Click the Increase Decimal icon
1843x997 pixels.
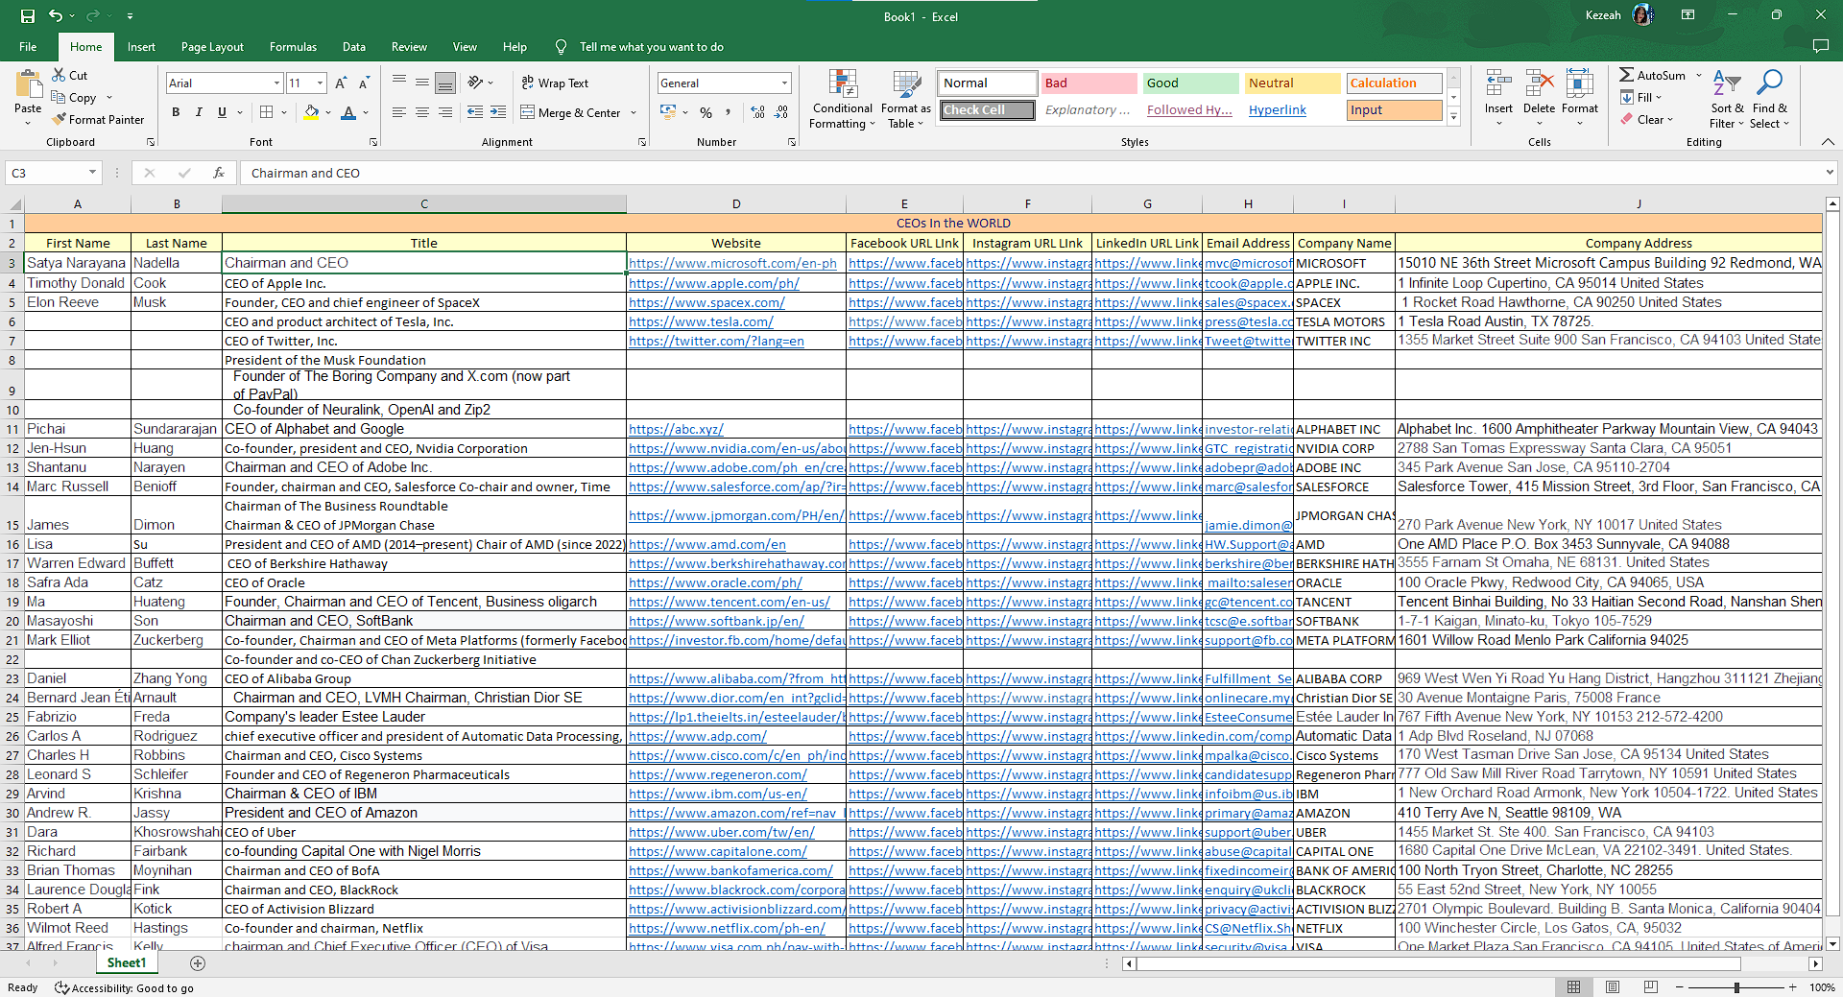pyautogui.click(x=758, y=112)
